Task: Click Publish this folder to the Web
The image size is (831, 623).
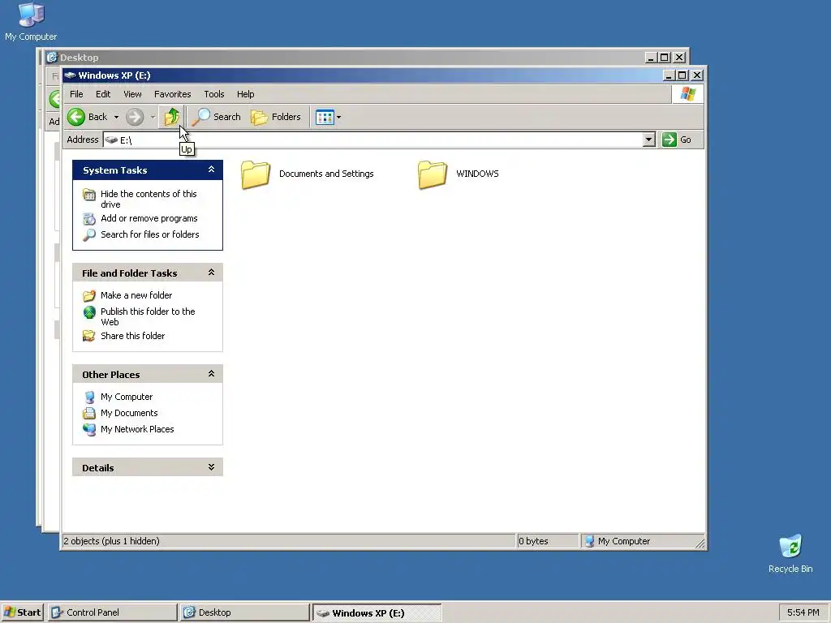Action: [148, 317]
